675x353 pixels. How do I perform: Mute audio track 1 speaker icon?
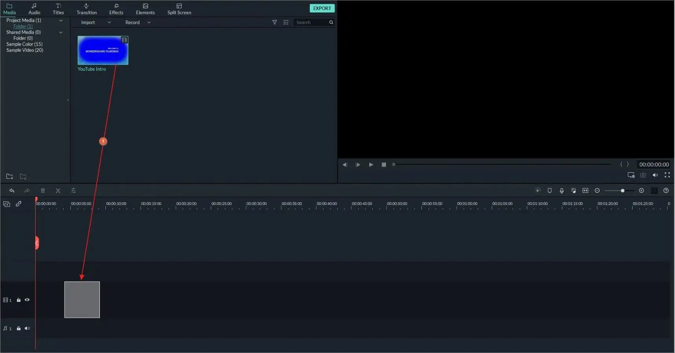coord(27,328)
